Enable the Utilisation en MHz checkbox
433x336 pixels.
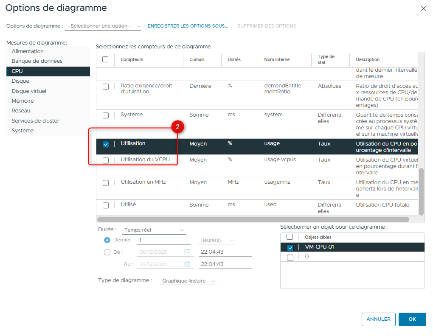[106, 183]
